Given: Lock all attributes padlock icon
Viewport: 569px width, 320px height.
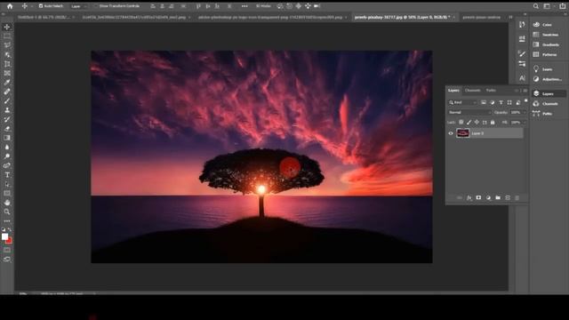Looking at the screenshot, I should click(x=493, y=123).
